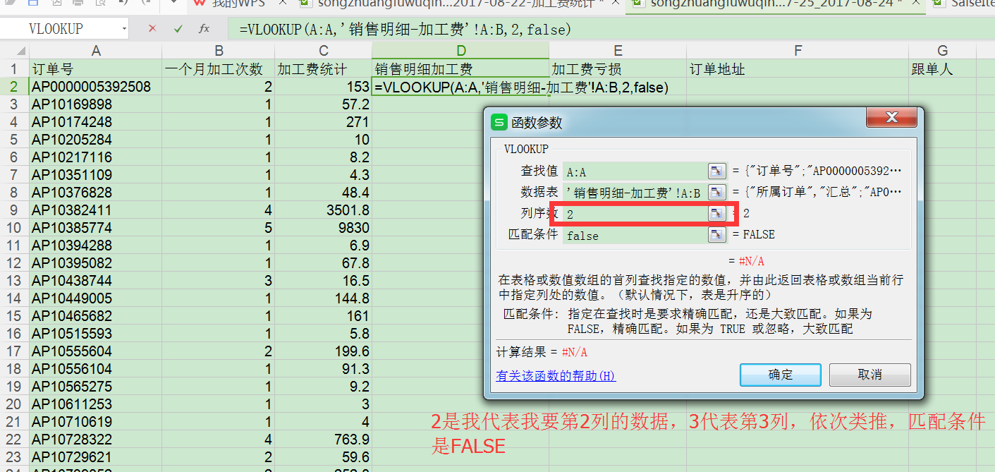
Task: Select row 17 header
Action: click(x=13, y=351)
